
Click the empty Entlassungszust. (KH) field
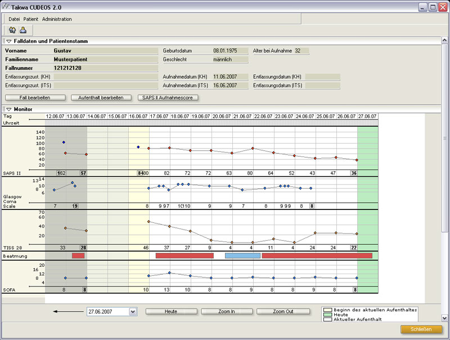[105, 77]
